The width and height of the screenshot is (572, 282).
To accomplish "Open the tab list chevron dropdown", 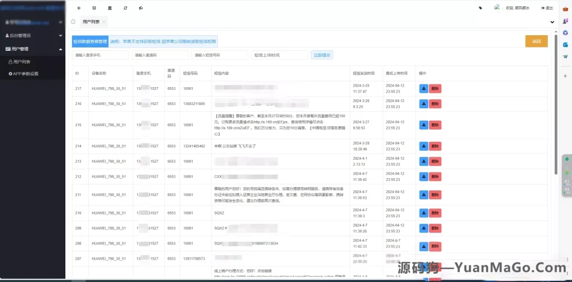I will click(x=552, y=22).
